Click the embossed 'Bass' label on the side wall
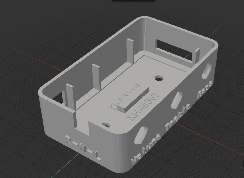This screenshot has width=244, height=178. (x=205, y=90)
